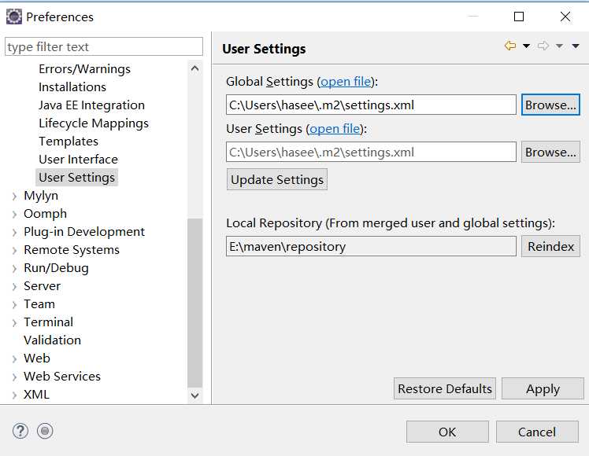Open Java EE Integration page

[91, 105]
